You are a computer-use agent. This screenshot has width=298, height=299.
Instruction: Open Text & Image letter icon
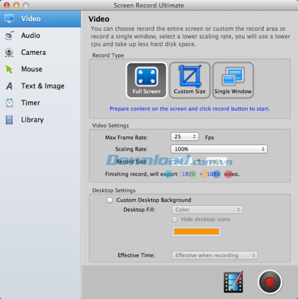[9, 86]
